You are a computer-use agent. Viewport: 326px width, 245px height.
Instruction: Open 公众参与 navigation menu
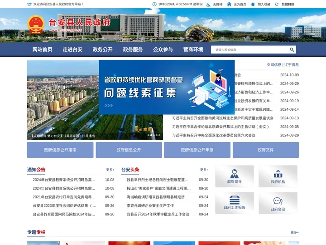pyautogui.click(x=163, y=49)
